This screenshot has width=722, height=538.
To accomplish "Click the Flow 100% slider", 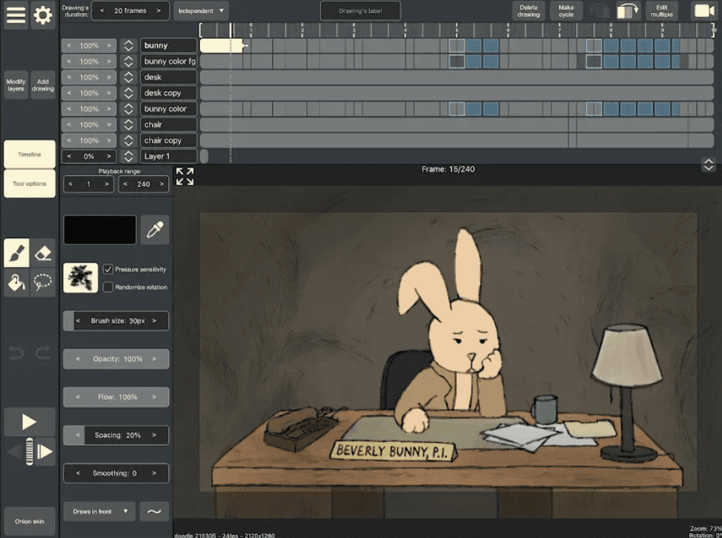I will (x=116, y=397).
